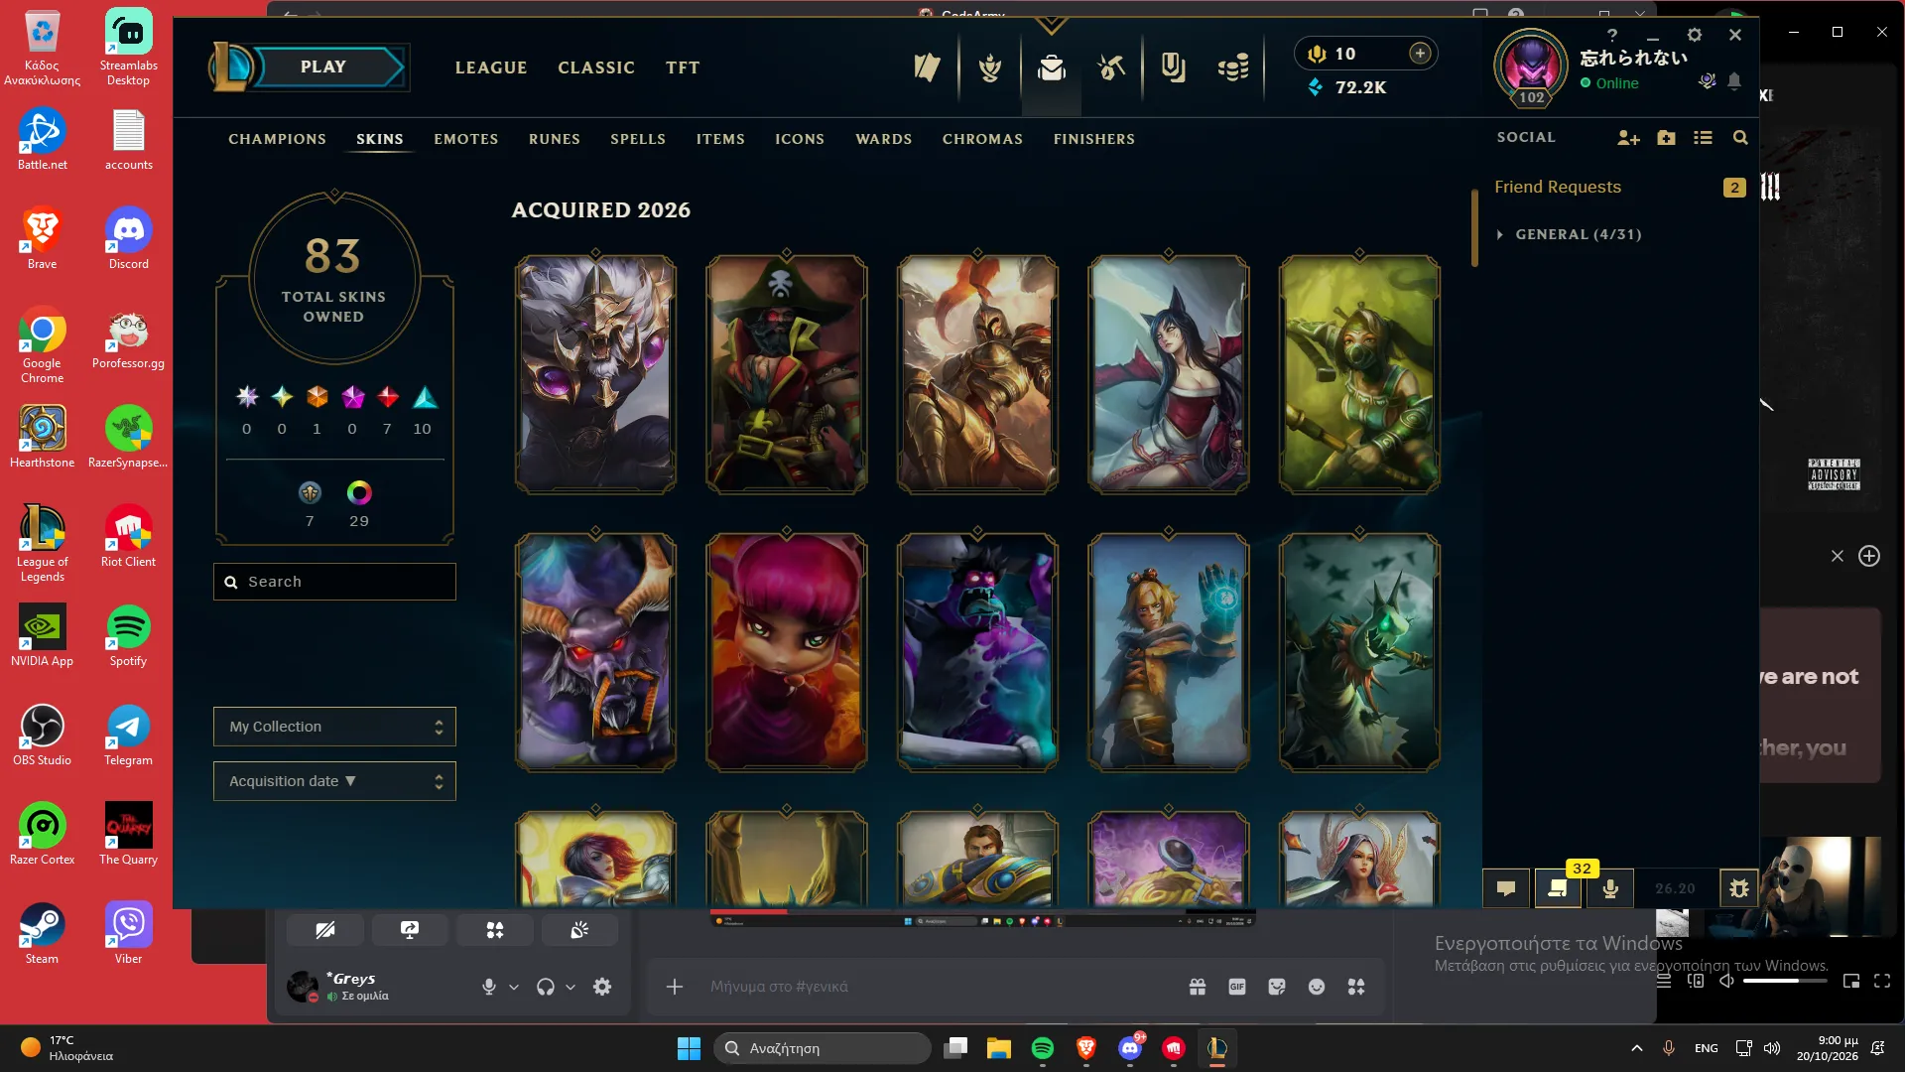Open the friends list view options icon
Screen dimensions: 1905x1072
click(x=1703, y=138)
